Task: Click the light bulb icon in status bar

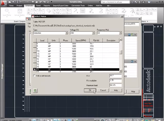Action: pyautogui.click(x=153, y=120)
